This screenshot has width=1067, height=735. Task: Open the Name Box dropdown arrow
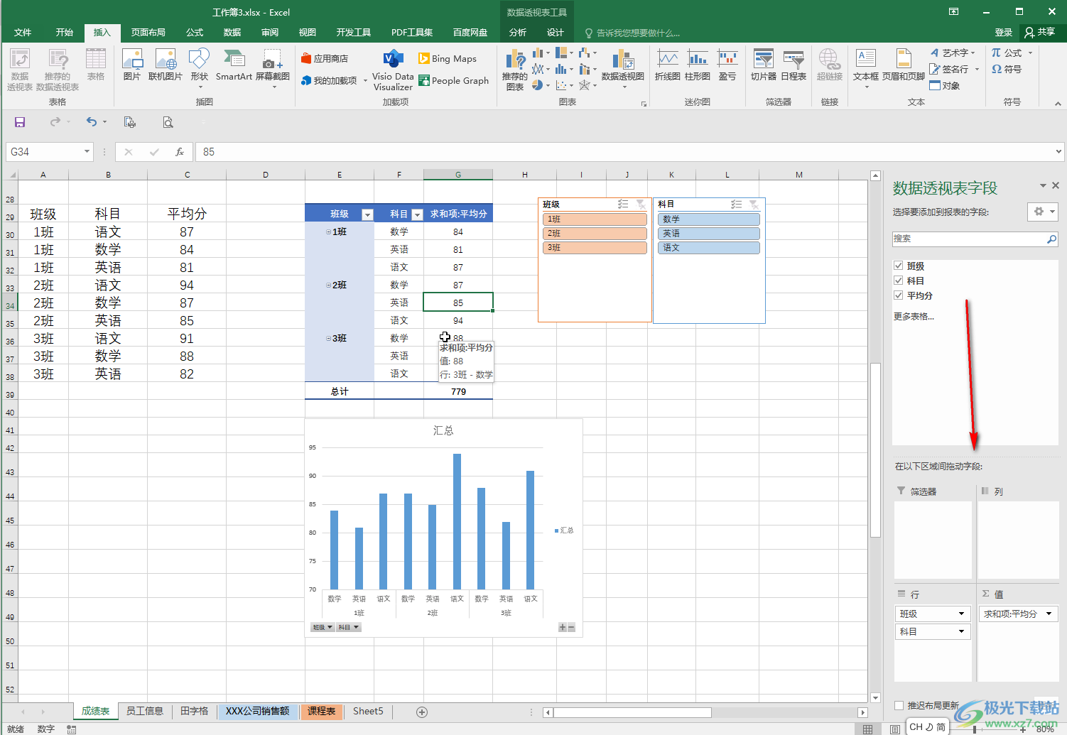coord(87,151)
